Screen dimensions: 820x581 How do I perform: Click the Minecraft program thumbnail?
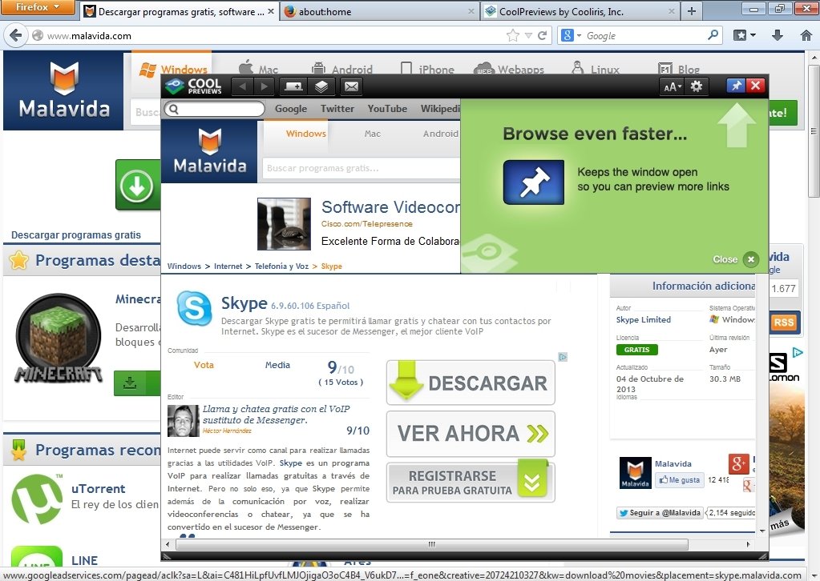(x=59, y=339)
